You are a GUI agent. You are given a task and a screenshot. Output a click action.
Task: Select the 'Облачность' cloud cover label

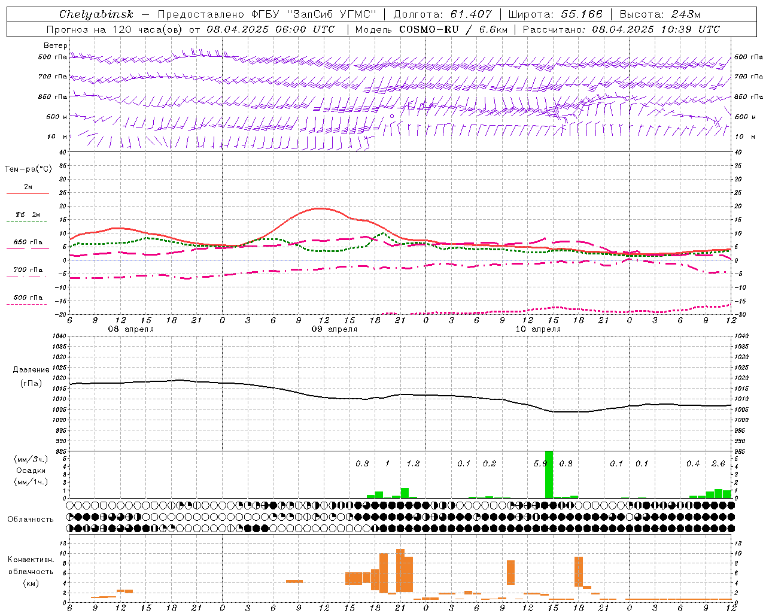[x=31, y=520]
